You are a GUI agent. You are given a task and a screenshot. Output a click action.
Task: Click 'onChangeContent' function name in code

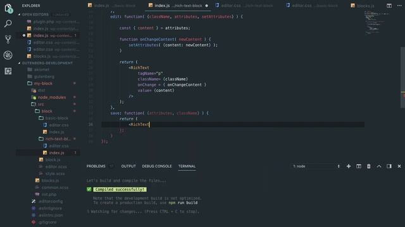[x=158, y=39]
